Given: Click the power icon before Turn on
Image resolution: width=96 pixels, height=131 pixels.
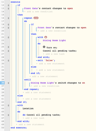Looking at the screenshot, I should coord(44,47).
